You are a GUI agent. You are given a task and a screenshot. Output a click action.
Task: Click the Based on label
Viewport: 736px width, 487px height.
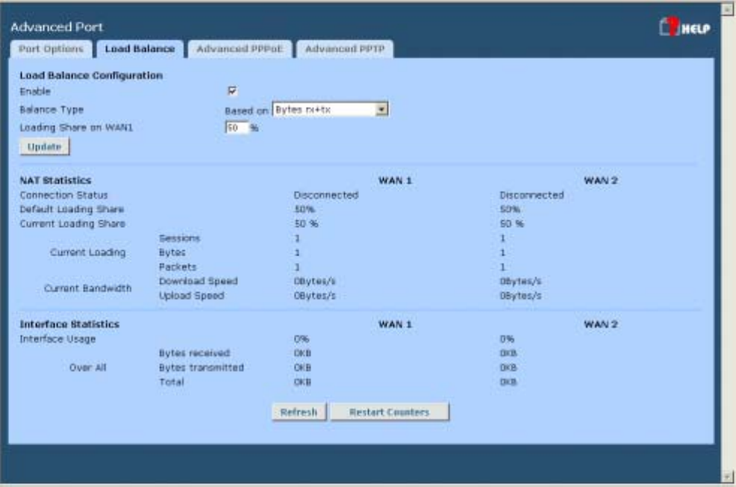coord(246,111)
